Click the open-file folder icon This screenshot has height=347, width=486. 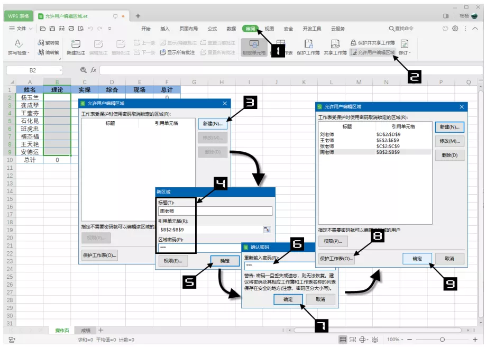click(x=43, y=29)
